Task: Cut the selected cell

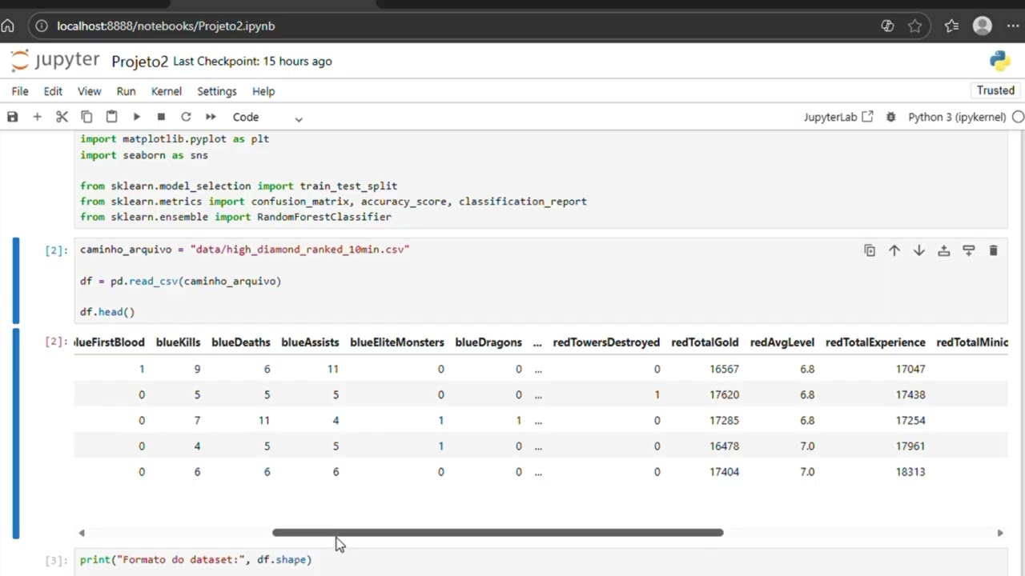Action: pos(62,117)
